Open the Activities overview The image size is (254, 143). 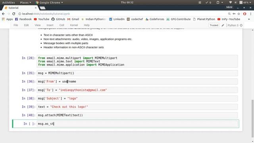tap(8, 2)
